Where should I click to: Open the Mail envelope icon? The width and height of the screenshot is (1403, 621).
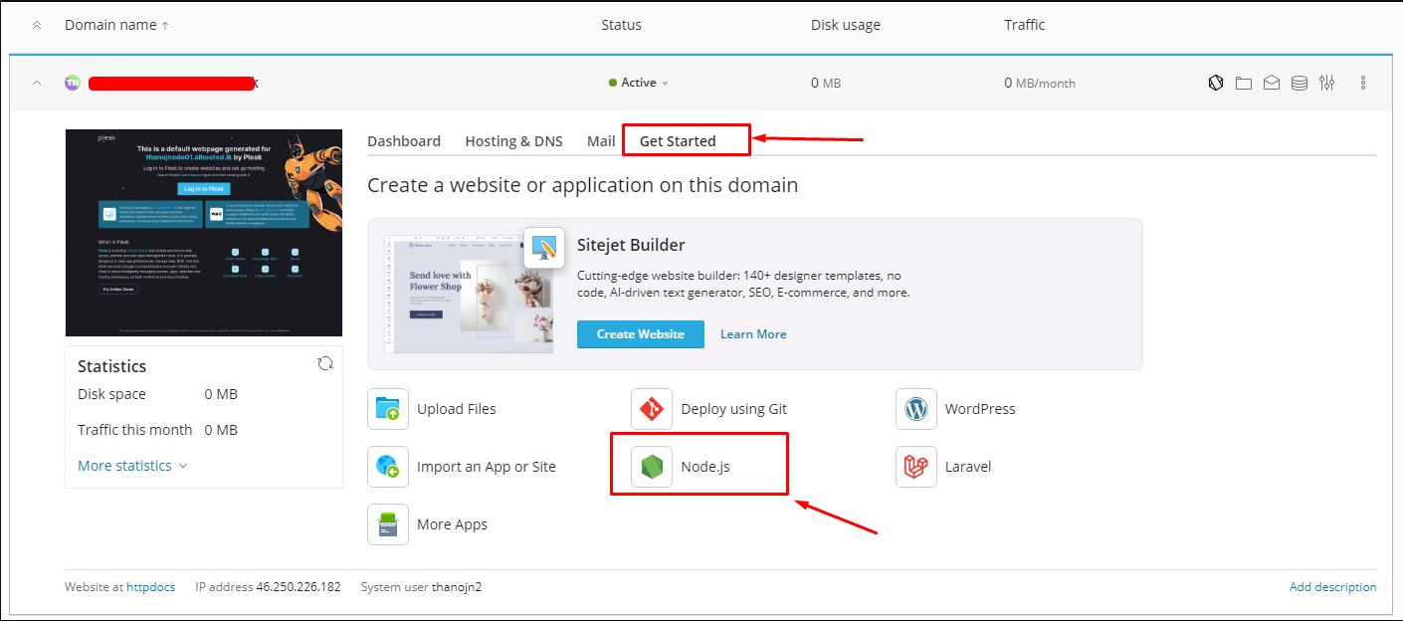click(x=1271, y=83)
